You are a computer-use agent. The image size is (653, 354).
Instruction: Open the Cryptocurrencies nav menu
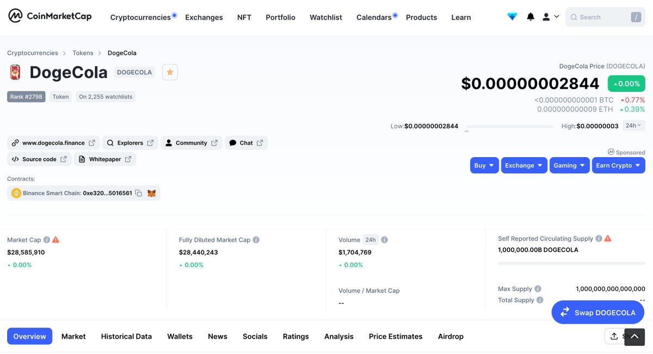coord(140,17)
